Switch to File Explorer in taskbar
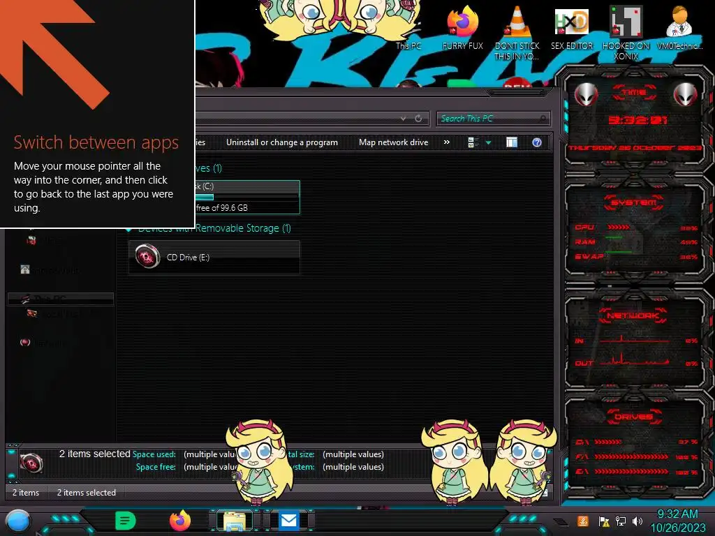This screenshot has height=536, width=715. 235,521
